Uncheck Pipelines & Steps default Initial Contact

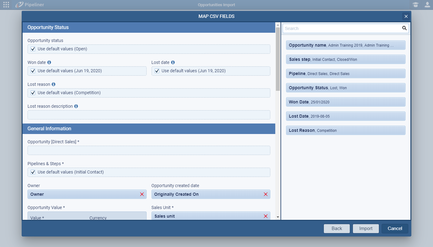[33, 172]
